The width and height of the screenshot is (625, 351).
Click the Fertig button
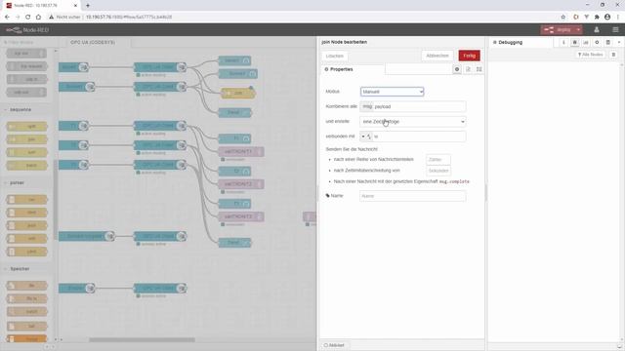coord(469,56)
